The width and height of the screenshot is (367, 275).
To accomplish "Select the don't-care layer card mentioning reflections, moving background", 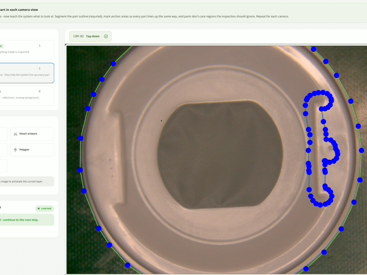I will [x=26, y=96].
